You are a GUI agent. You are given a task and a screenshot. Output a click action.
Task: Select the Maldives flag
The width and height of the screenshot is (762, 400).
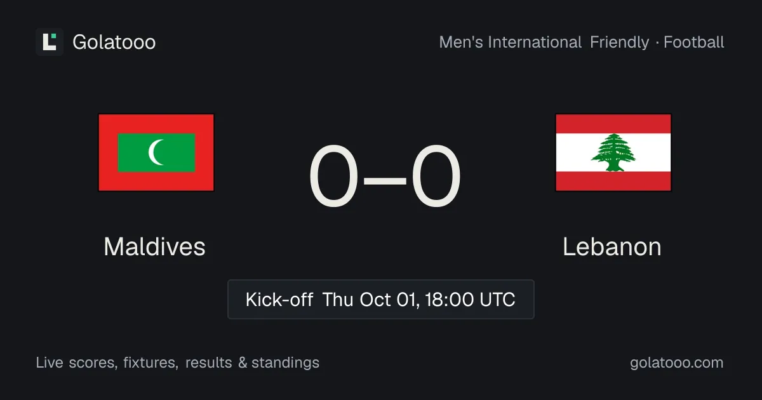pos(156,152)
